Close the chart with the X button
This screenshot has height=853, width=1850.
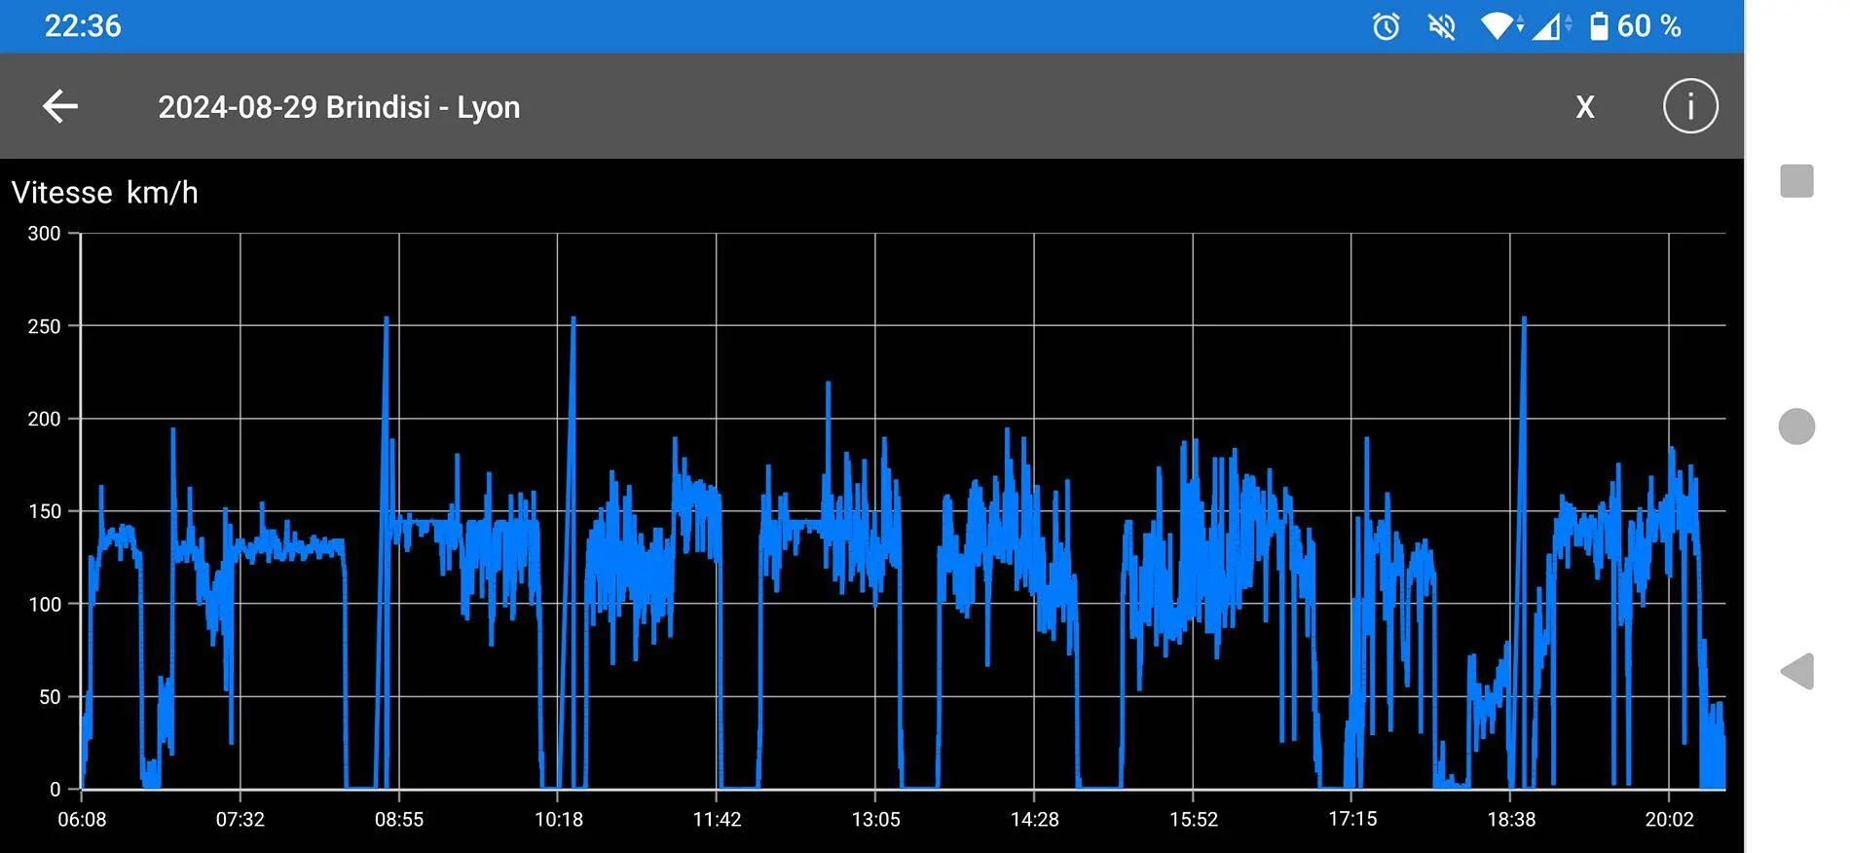(x=1585, y=107)
